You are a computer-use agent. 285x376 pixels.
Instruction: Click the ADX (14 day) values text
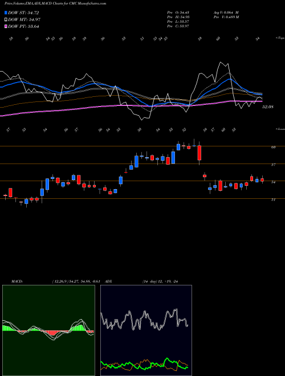(x=160, y=281)
